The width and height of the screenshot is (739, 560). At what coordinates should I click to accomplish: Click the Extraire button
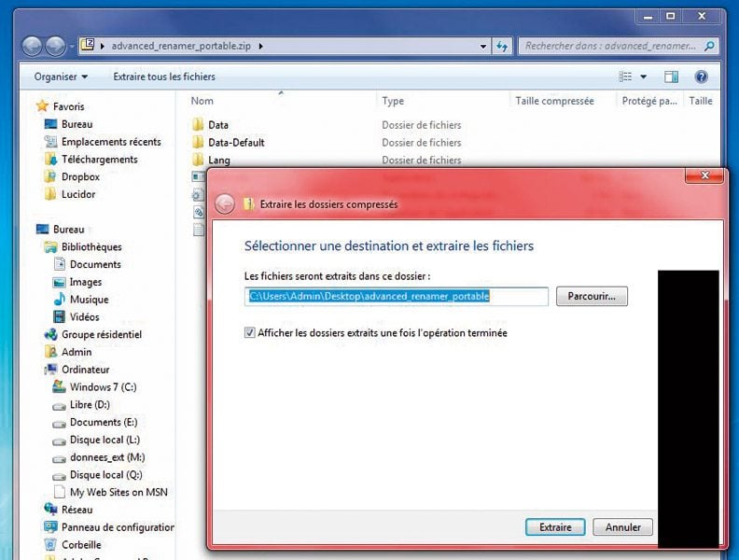pyautogui.click(x=555, y=527)
